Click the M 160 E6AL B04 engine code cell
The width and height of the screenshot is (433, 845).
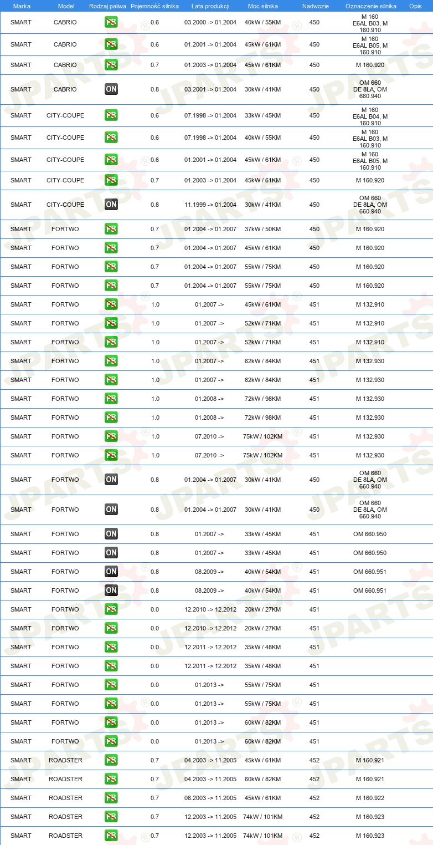tap(370, 116)
